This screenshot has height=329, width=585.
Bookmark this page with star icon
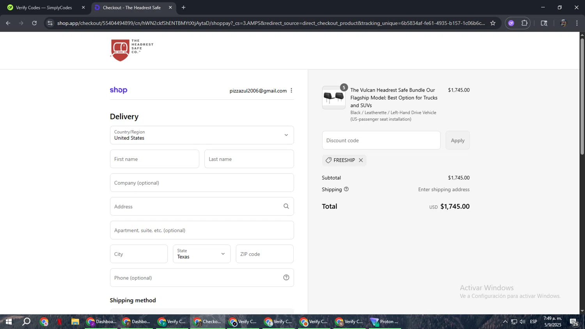pos(493,23)
